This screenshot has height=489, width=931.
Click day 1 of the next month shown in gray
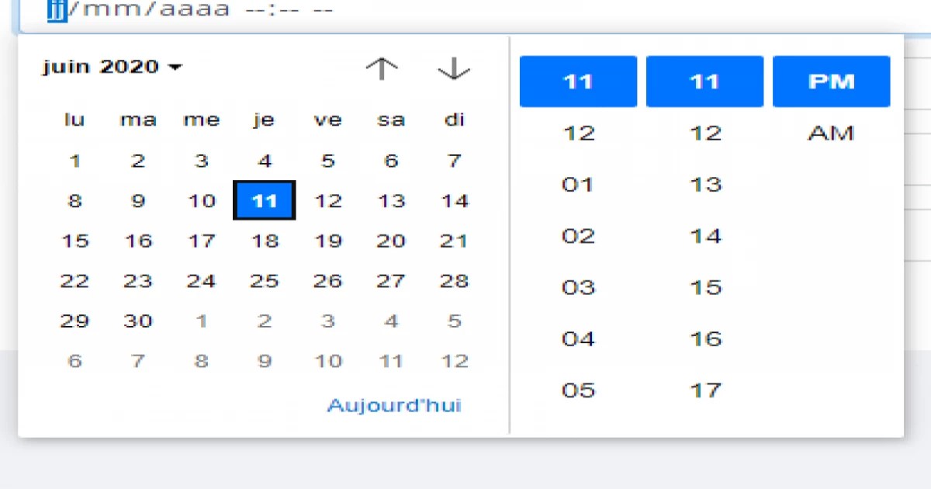coord(202,321)
